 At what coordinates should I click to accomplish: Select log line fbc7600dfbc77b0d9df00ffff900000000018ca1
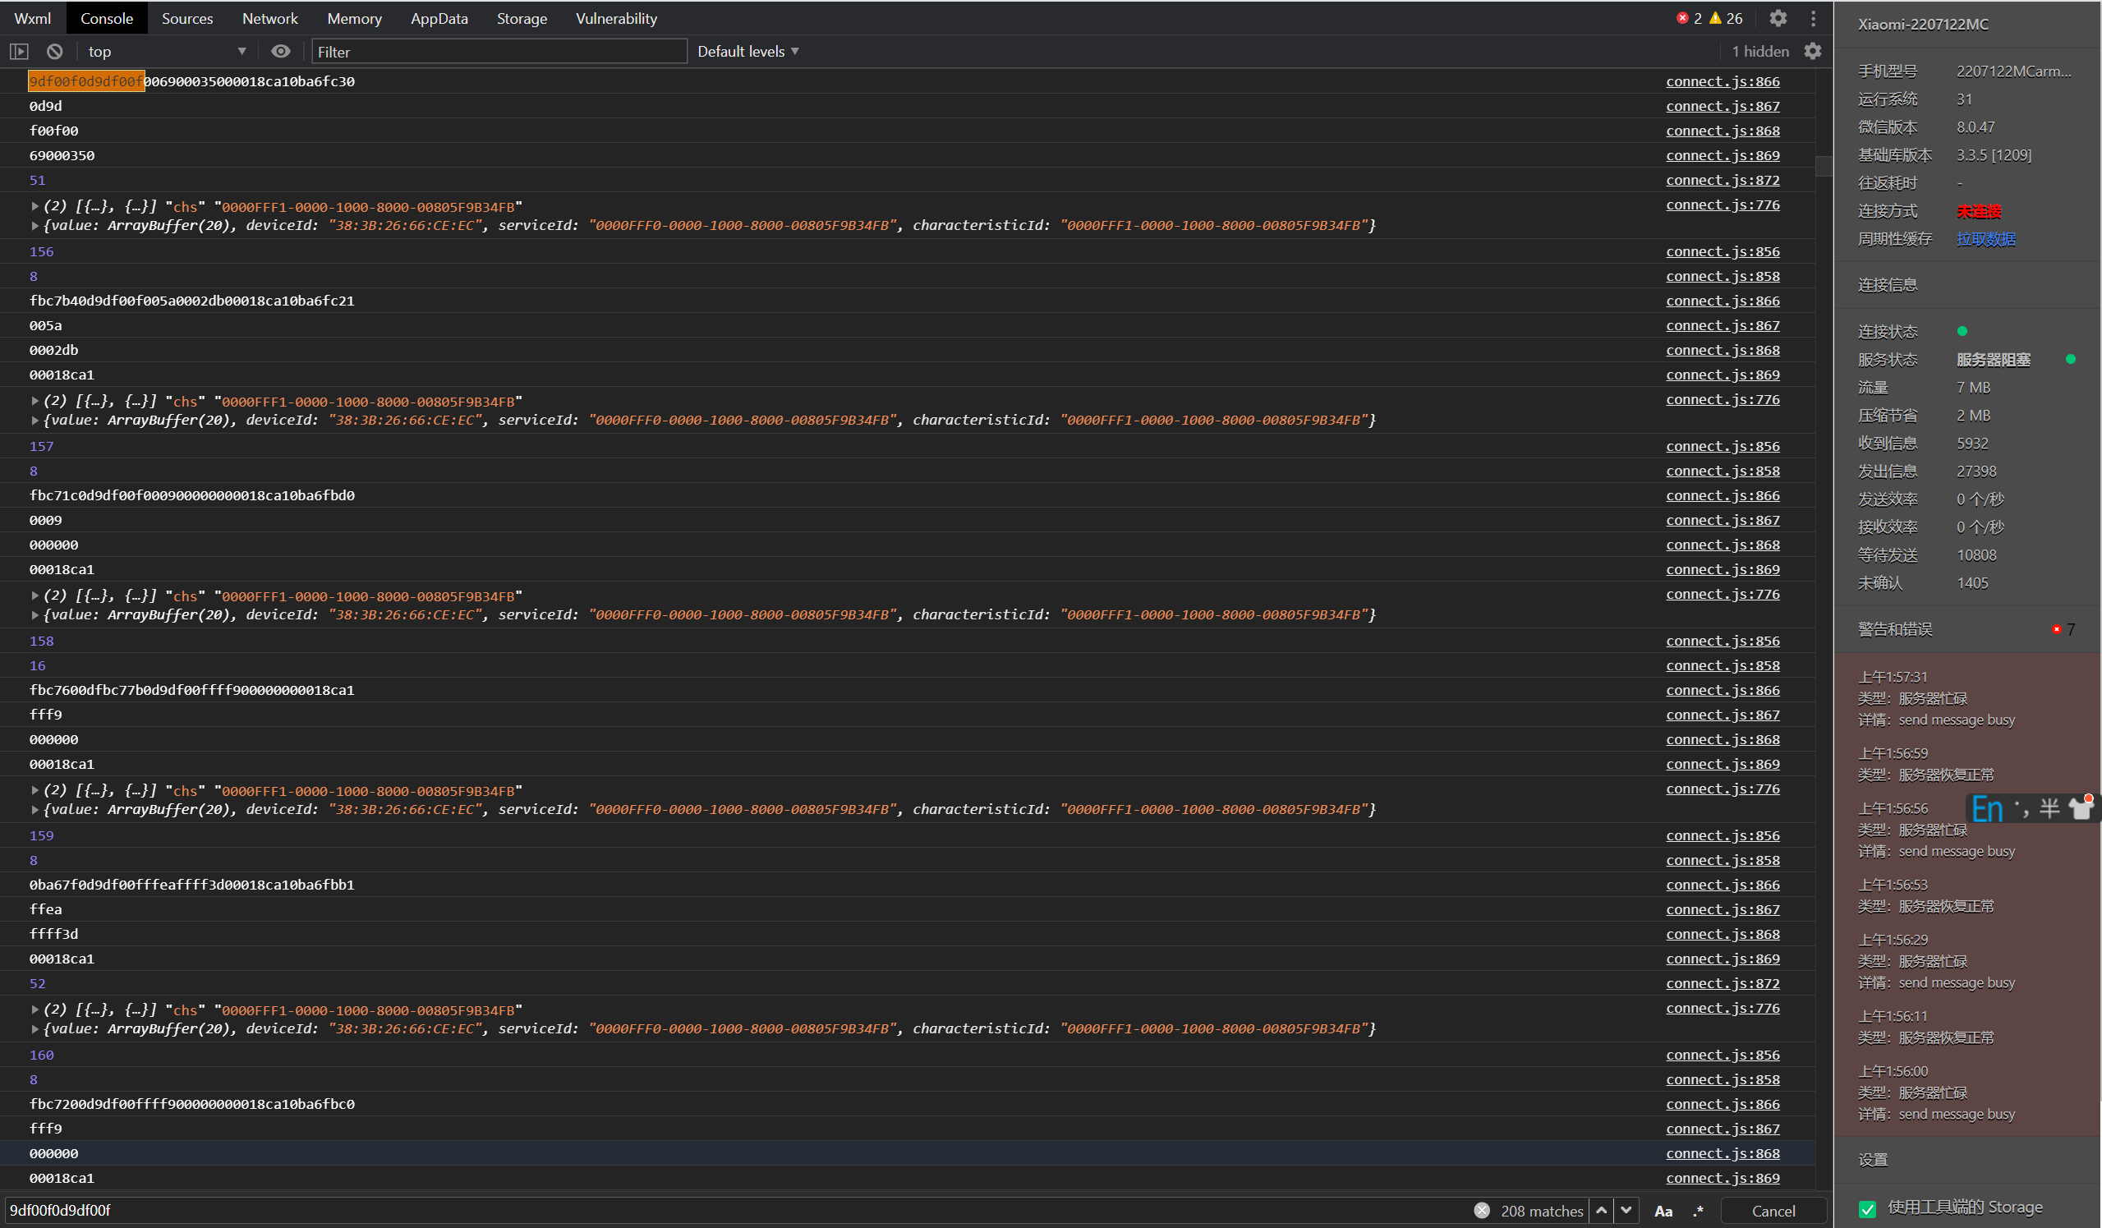click(x=192, y=690)
